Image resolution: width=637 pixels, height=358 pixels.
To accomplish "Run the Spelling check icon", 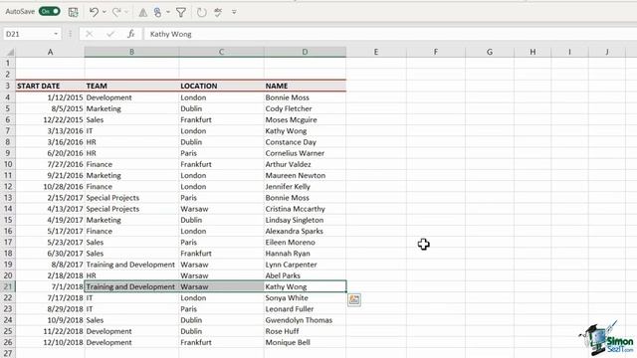I will (218, 13).
